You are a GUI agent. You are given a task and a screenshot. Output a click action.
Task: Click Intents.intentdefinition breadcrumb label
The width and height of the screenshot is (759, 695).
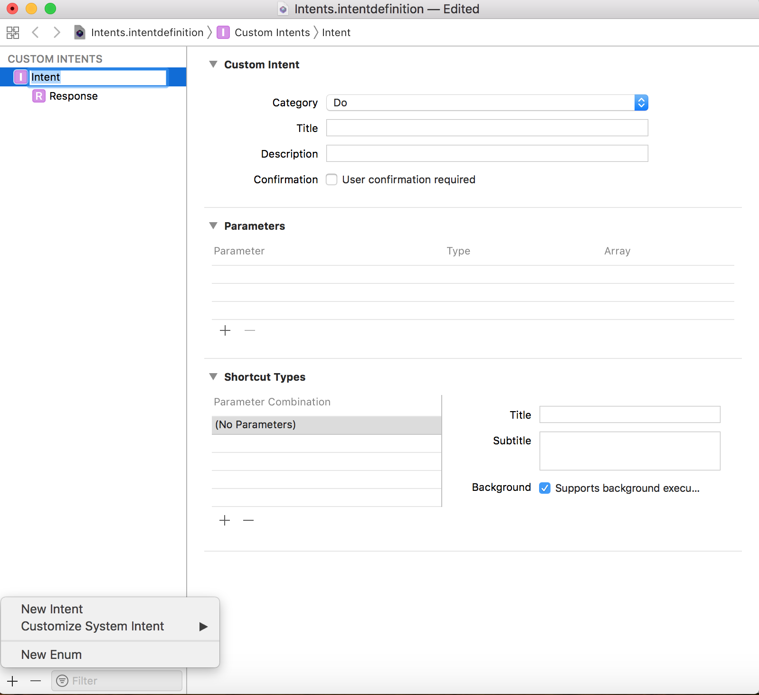coord(147,32)
